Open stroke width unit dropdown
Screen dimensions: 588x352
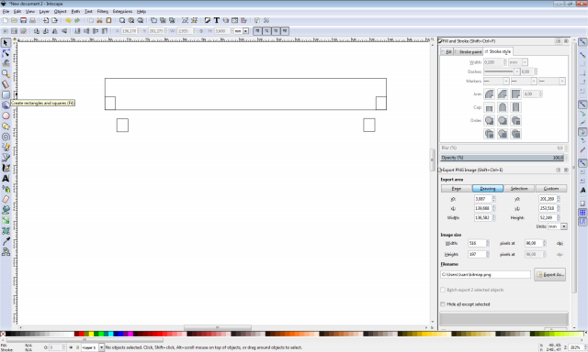click(x=525, y=62)
